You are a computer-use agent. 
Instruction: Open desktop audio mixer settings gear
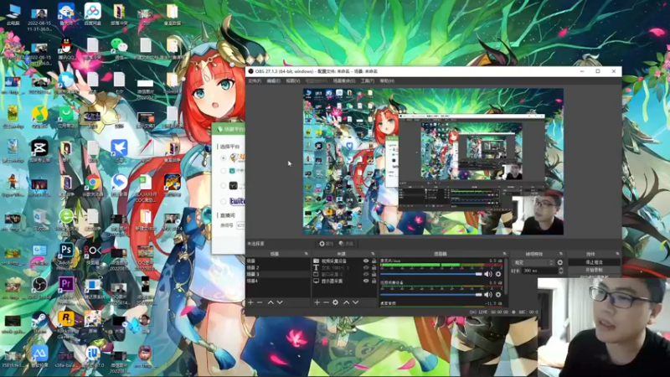498,274
